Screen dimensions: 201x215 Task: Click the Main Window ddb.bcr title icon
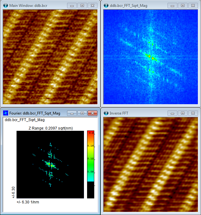6,6
